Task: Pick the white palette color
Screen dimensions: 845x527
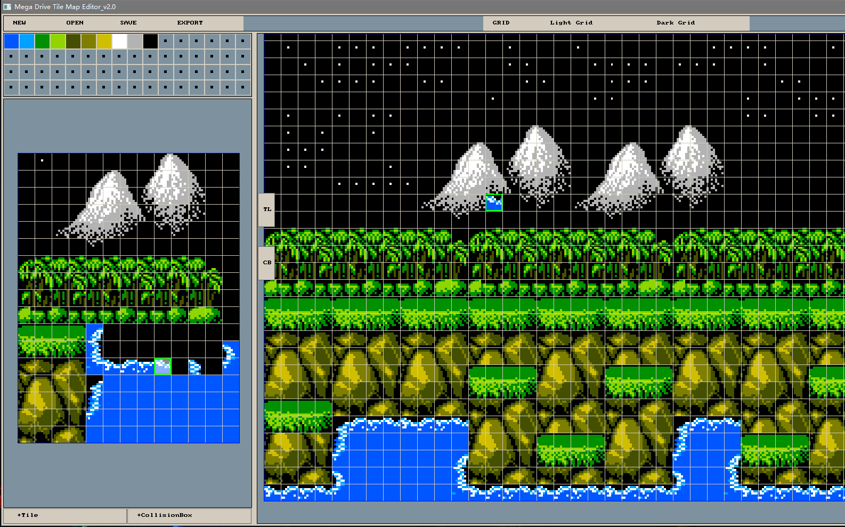Action: coord(119,41)
